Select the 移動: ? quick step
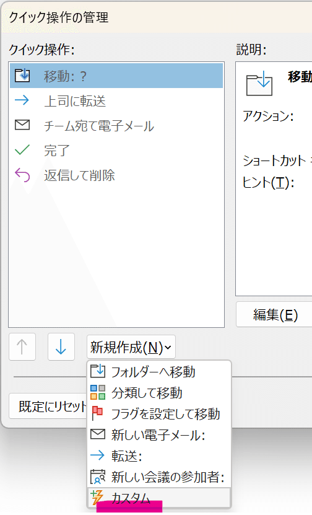Image resolution: width=312 pixels, height=515 pixels. [x=116, y=76]
